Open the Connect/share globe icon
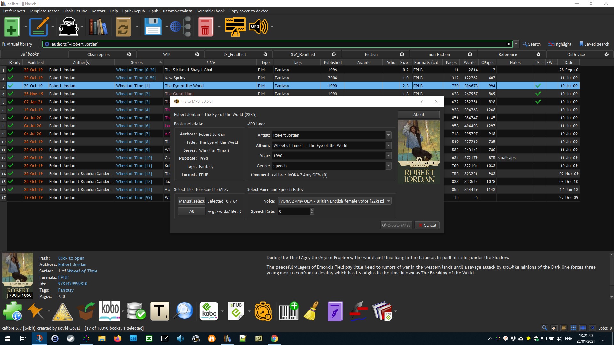614x345 pixels. pyautogui.click(x=180, y=27)
